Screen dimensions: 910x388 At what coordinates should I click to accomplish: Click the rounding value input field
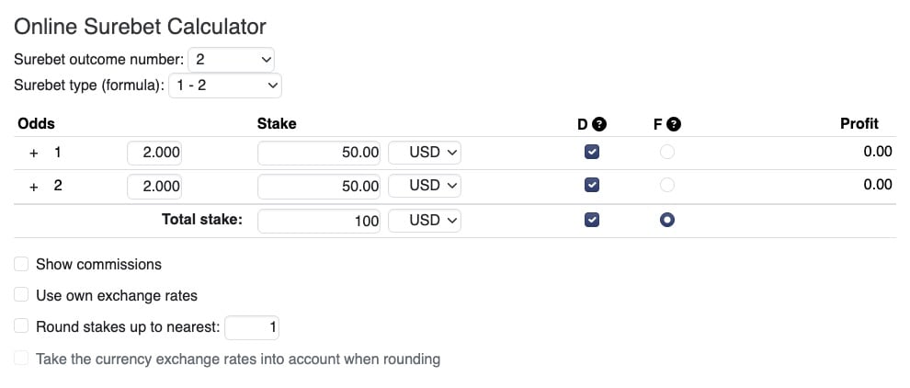pos(252,327)
